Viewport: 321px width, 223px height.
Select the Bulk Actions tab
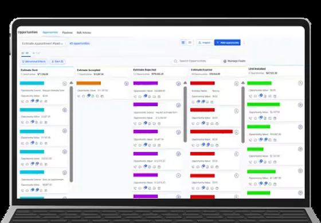[x=84, y=33]
